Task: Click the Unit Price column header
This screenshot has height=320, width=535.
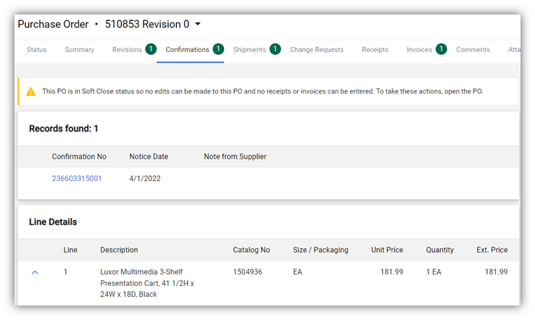Action: point(388,250)
